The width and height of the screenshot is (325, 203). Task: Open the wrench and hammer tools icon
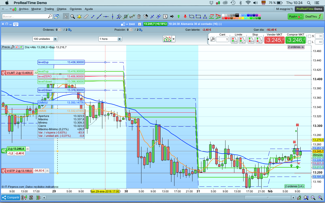145,16
